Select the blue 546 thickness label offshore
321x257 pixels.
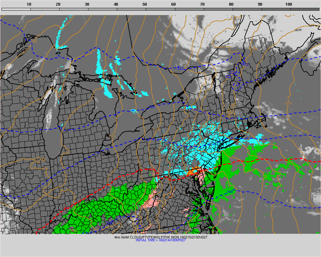230,191
